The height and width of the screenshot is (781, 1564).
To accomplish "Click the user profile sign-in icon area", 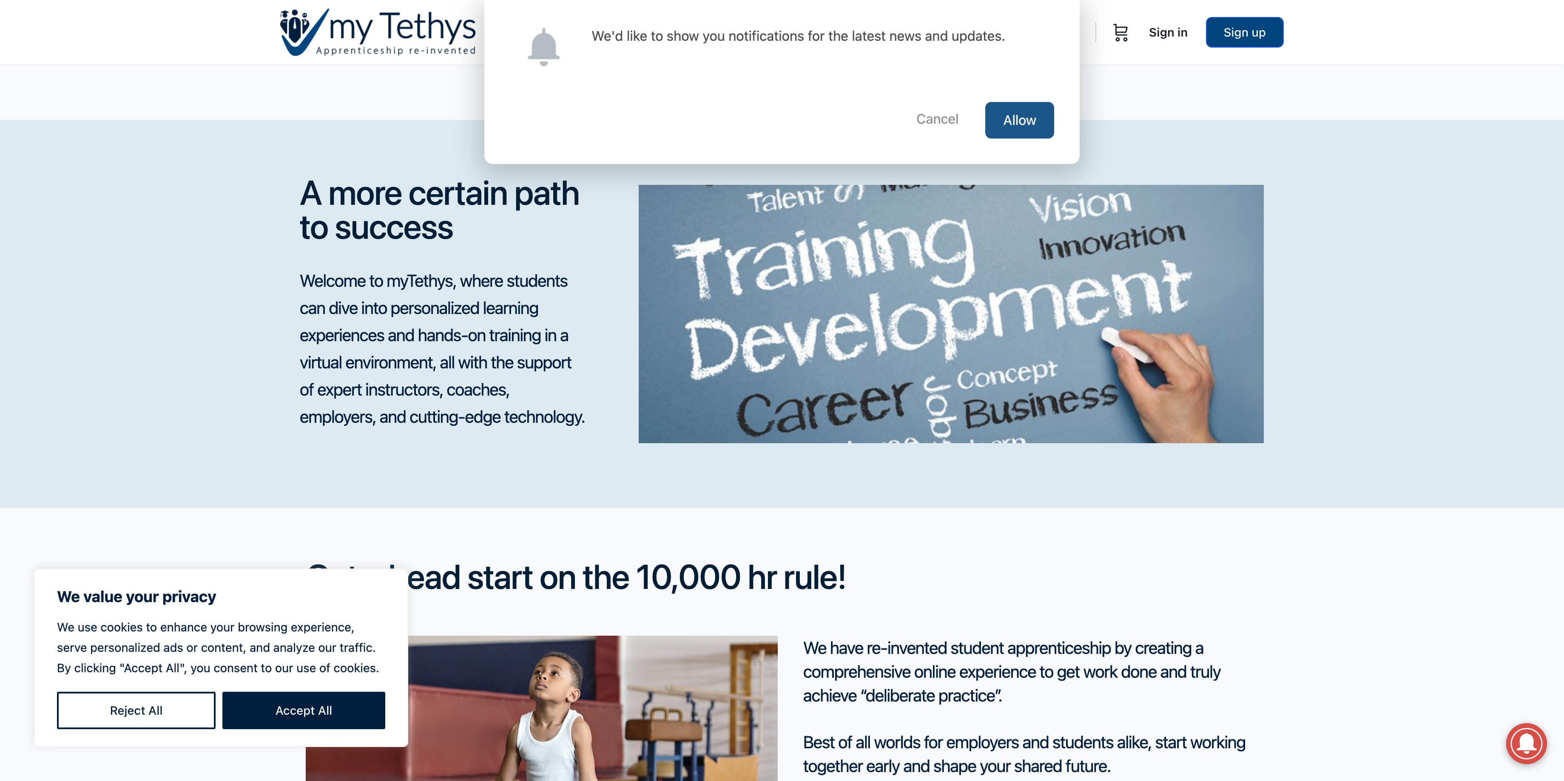I will click(1168, 31).
